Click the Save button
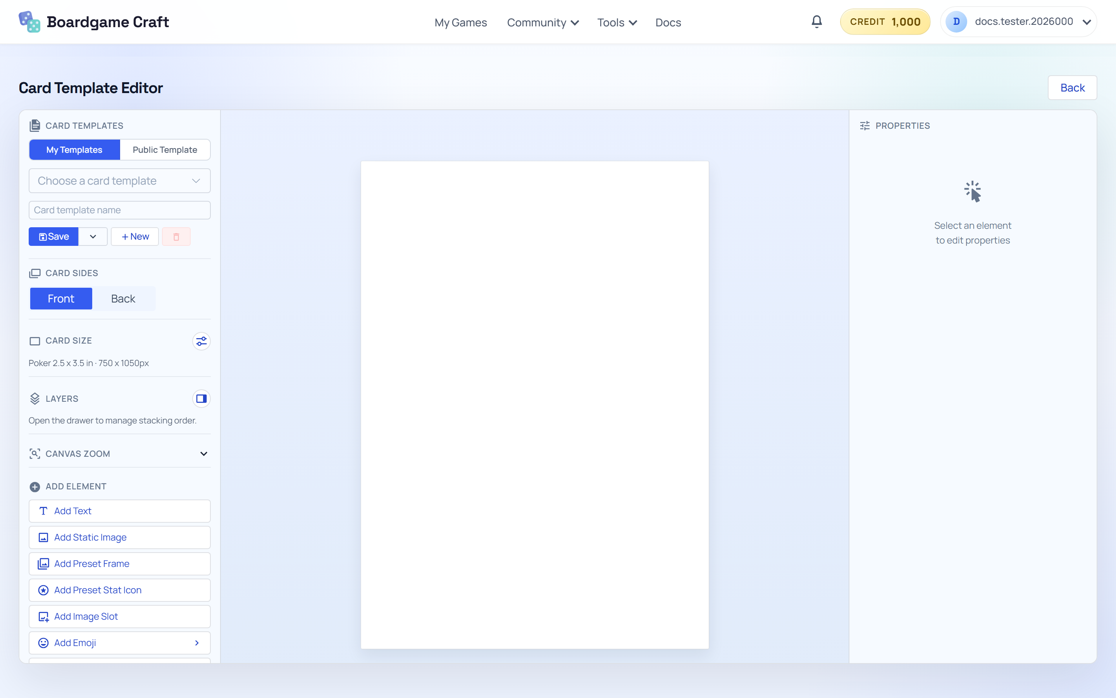Screen dimensions: 1116x698 [53, 237]
